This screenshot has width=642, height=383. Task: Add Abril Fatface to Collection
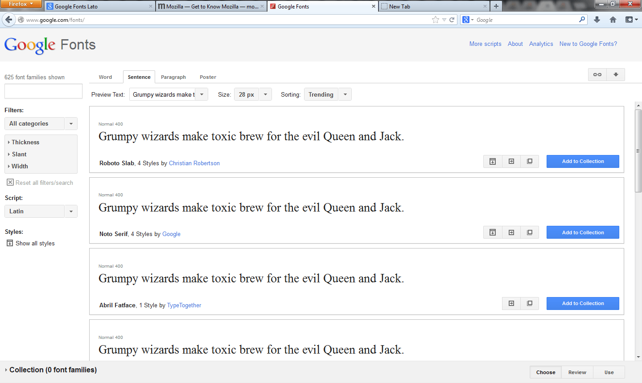(583, 303)
